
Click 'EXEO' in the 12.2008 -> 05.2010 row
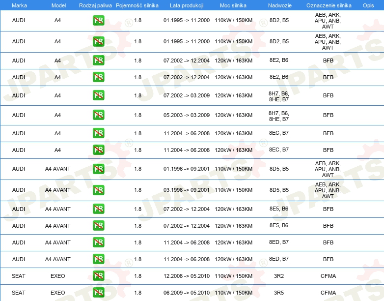[58, 276]
